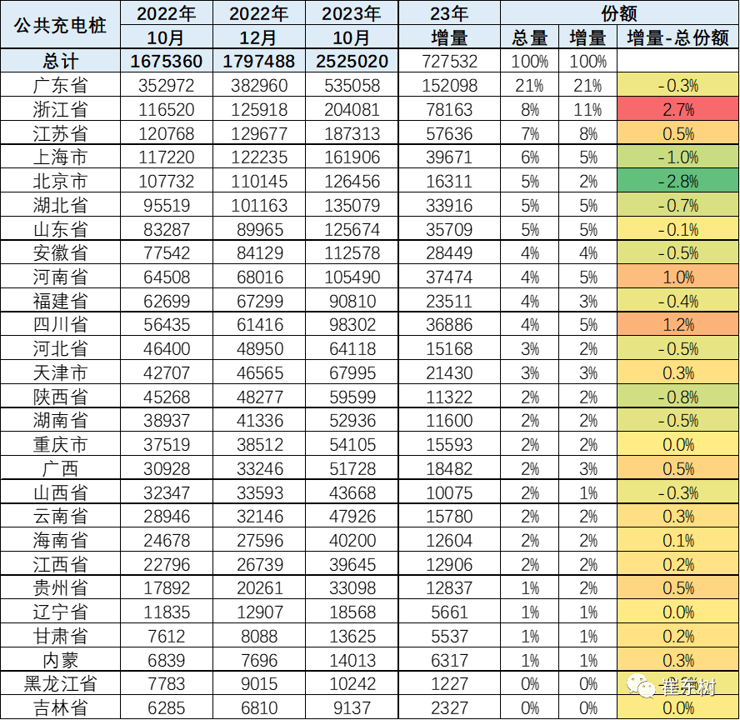Select the 上海市 row label
Screen dimensions: 740x720
[x=60, y=157]
